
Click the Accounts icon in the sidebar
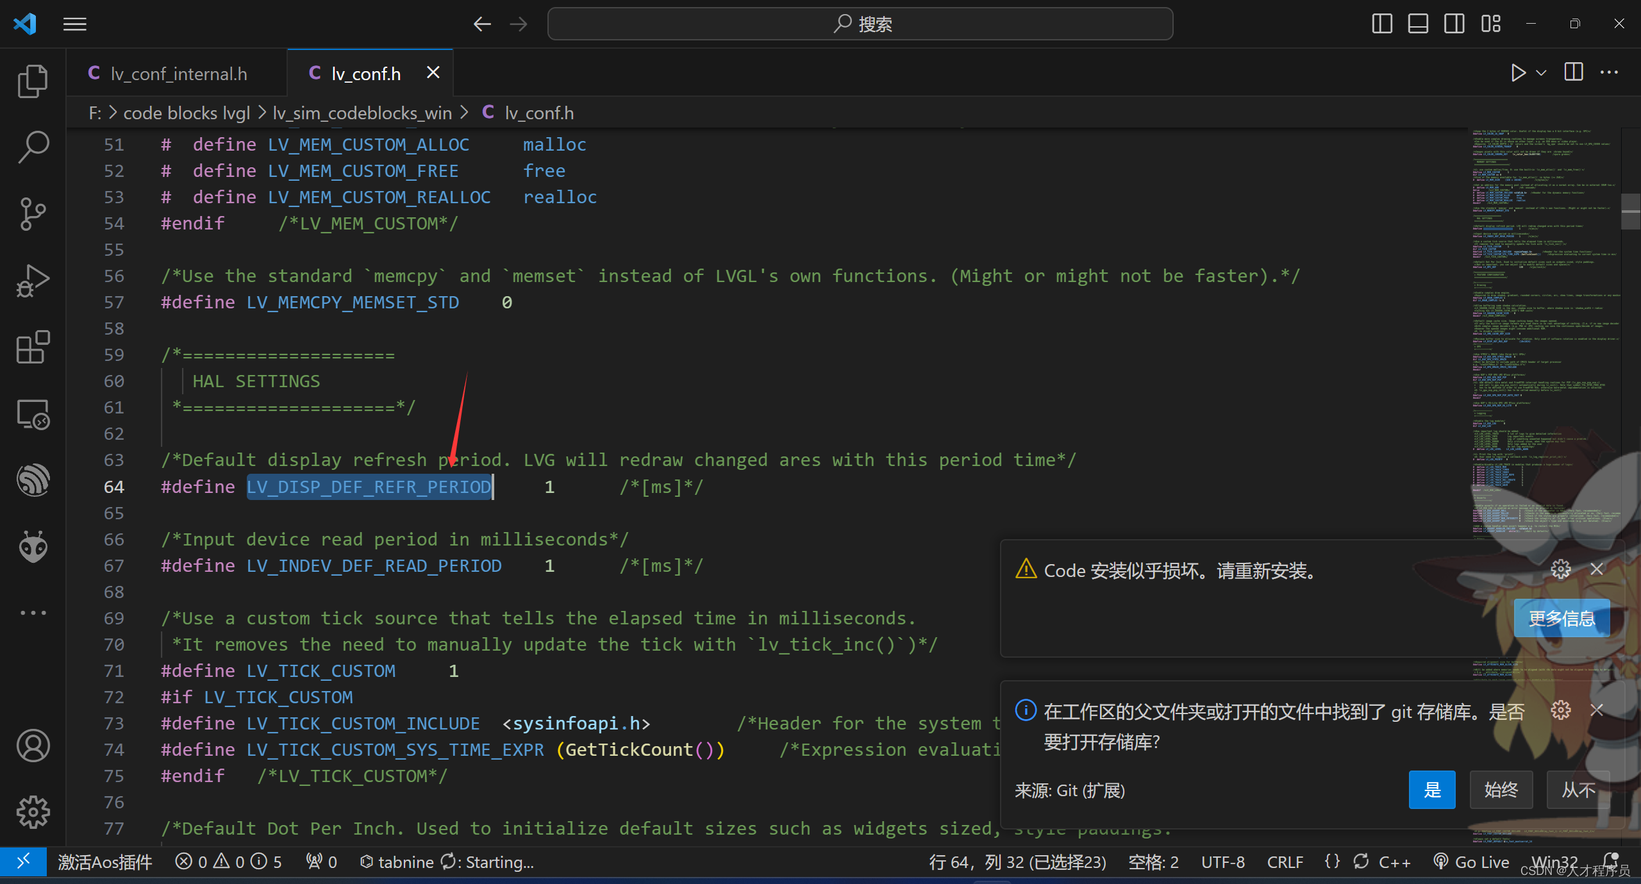click(33, 746)
